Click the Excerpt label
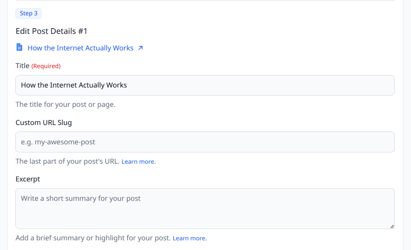 pyautogui.click(x=28, y=179)
